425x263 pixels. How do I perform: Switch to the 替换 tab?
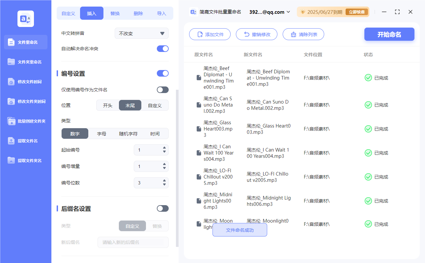(115, 13)
